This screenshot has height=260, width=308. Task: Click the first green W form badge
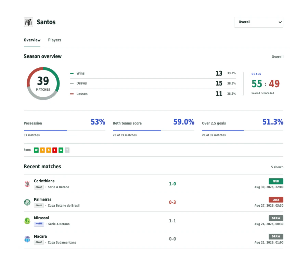tap(36, 150)
